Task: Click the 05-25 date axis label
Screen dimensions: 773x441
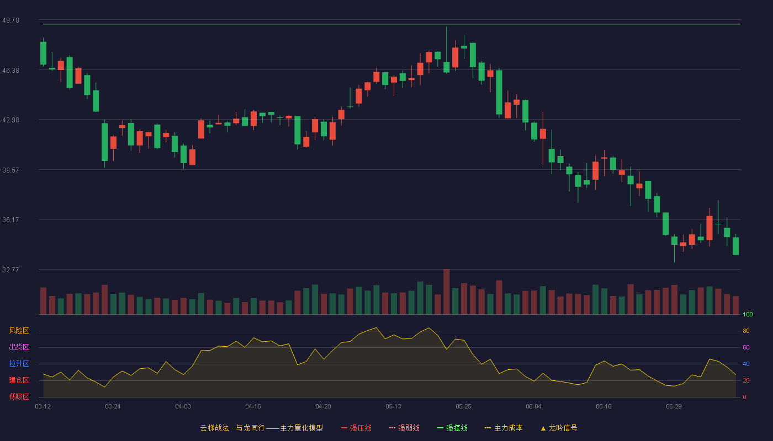Action: coord(463,406)
